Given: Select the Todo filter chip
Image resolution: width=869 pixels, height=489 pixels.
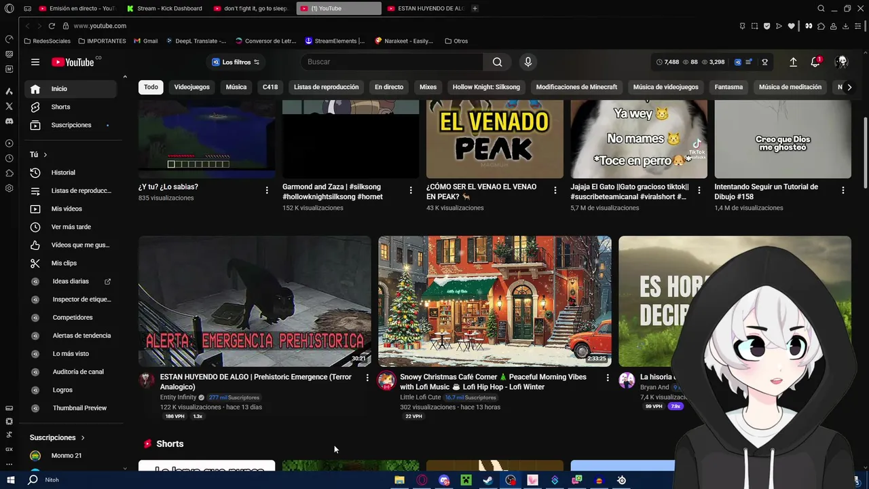Looking at the screenshot, I should pos(151,87).
